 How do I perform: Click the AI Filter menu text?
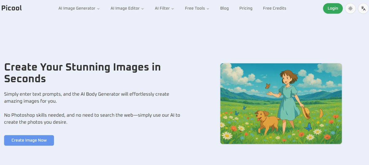162,8
